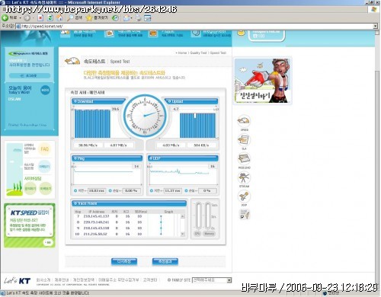The width and height of the screenshot is (381, 297).
Task: Click the first top navigation menu icon
Action: click(65, 33)
